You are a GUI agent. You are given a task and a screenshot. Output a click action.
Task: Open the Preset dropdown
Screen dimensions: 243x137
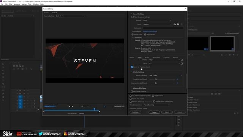pyautogui.click(x=157, y=24)
